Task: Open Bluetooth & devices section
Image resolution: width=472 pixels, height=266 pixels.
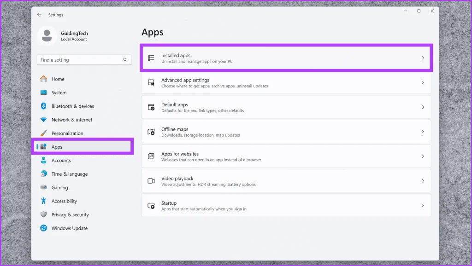Action: tap(72, 106)
